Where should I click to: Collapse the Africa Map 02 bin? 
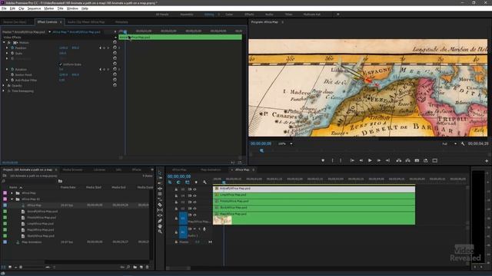coord(12,199)
